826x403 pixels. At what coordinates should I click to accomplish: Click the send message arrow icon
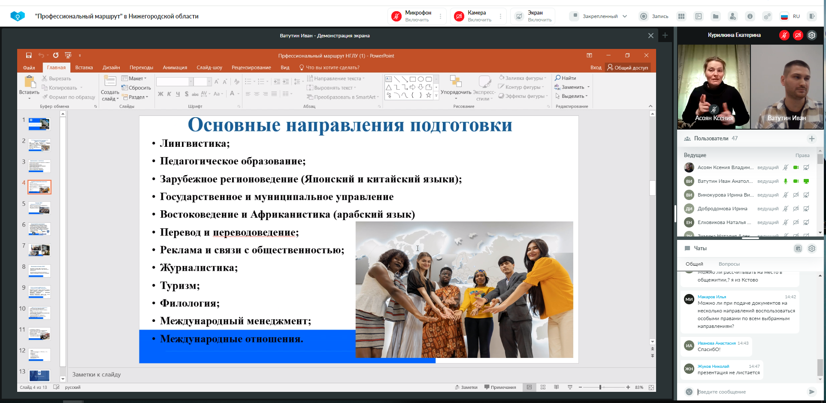click(811, 391)
